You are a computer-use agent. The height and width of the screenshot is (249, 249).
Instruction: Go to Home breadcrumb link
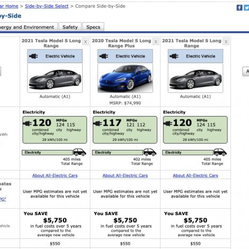tap(9, 6)
